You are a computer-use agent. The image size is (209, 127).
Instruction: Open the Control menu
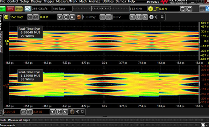tap(13, 1)
